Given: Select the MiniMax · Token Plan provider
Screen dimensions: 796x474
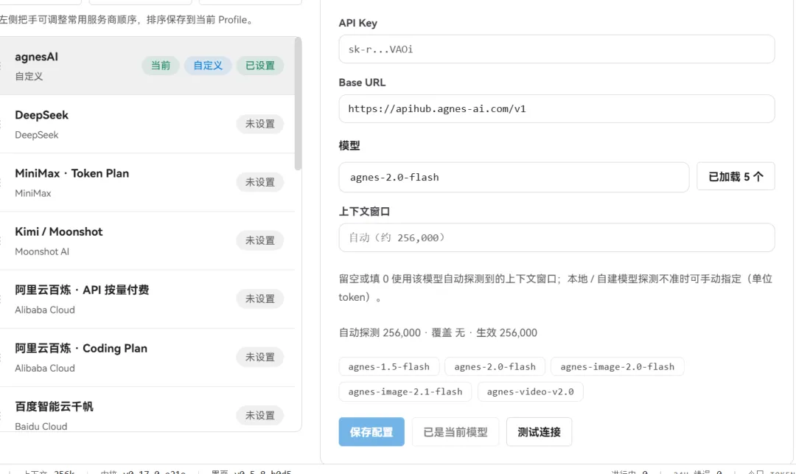Looking at the screenshot, I should 147,182.
